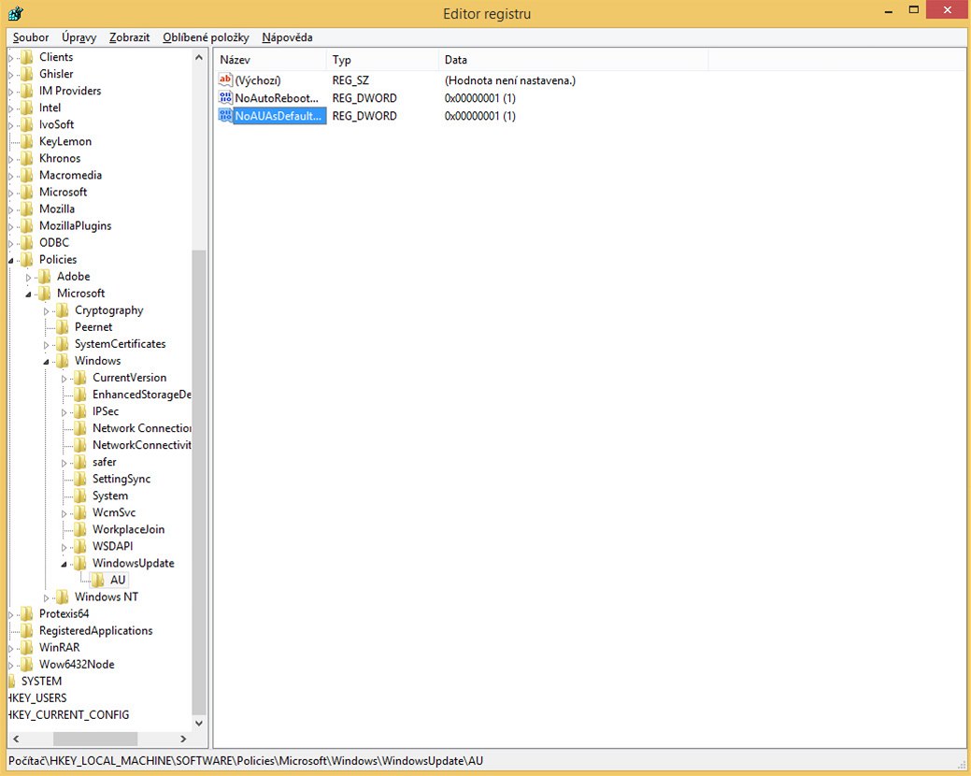Select the NoAutoReboot DWORD value icon
This screenshot has height=776, width=971.
[225, 98]
